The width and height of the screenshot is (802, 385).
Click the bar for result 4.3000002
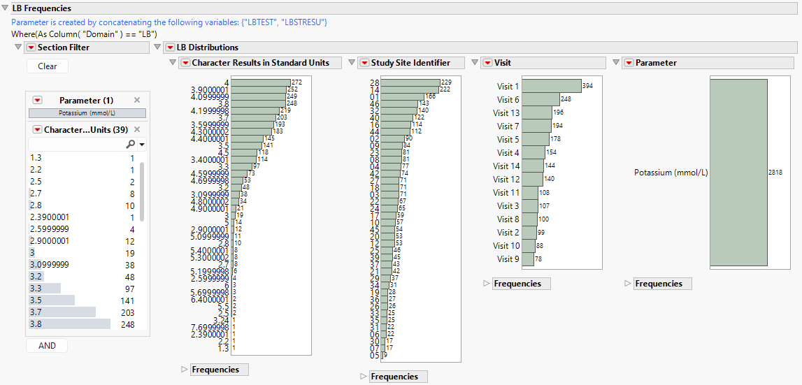pos(251,131)
